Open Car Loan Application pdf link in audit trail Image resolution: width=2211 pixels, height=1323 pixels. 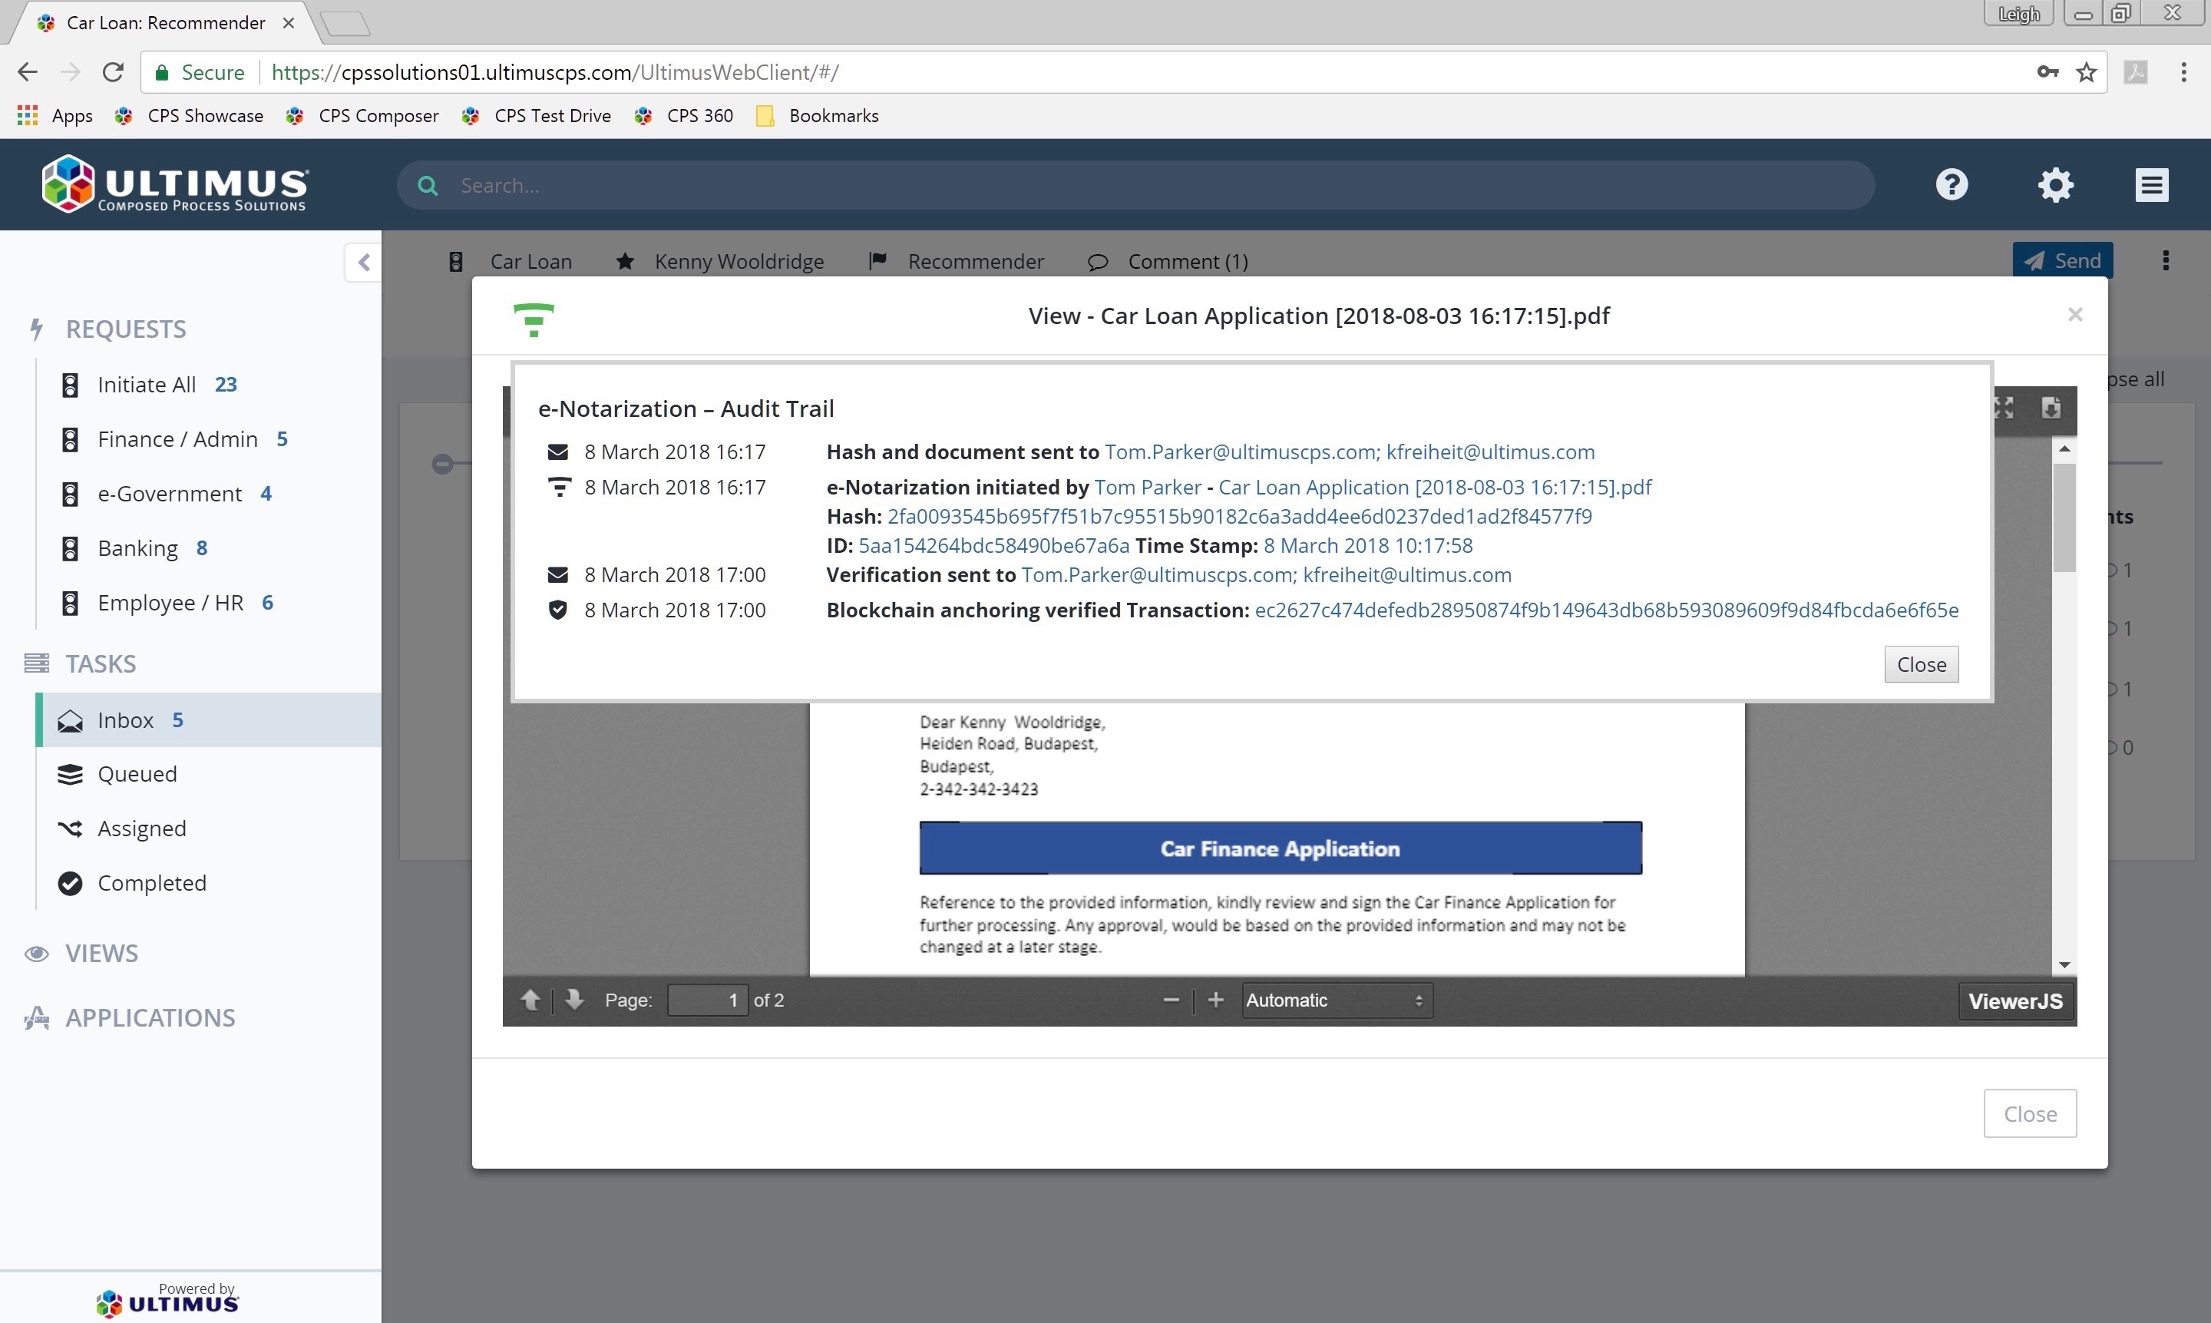pyautogui.click(x=1434, y=488)
